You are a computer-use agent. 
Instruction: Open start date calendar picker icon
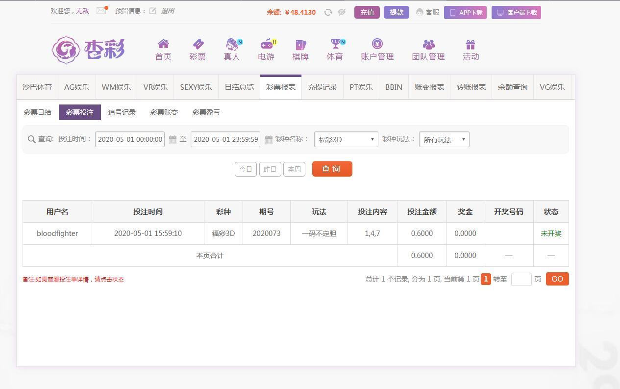173,139
